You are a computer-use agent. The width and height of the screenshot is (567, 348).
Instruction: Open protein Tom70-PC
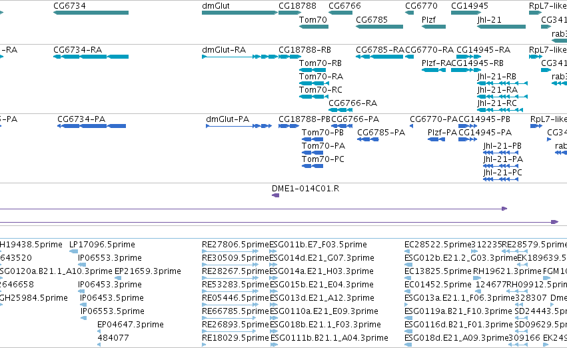[x=323, y=159]
